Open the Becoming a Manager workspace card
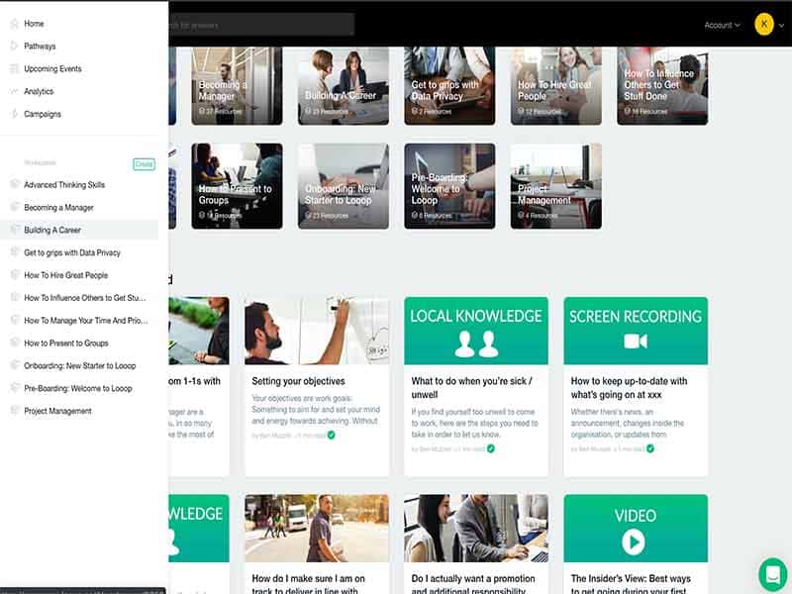This screenshot has width=792, height=594. point(237,86)
